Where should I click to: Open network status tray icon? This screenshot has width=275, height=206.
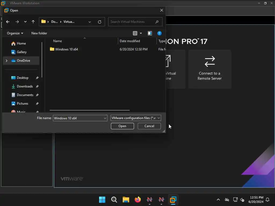pyautogui.click(x=235, y=200)
